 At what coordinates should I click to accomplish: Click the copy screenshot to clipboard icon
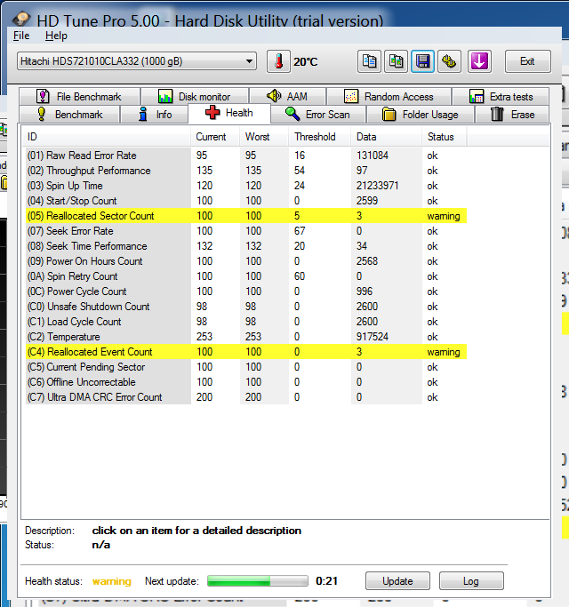396,61
